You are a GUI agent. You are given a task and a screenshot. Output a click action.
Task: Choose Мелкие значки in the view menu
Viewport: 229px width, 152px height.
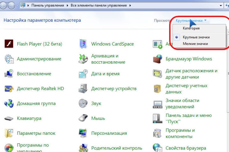195,44
